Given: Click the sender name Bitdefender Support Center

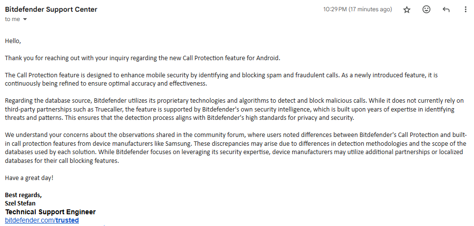Looking at the screenshot, I should click(51, 9).
